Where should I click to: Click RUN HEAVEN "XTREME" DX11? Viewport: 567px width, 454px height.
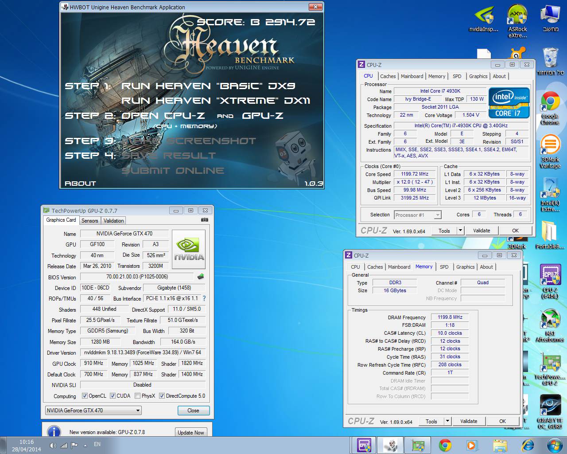(216, 101)
